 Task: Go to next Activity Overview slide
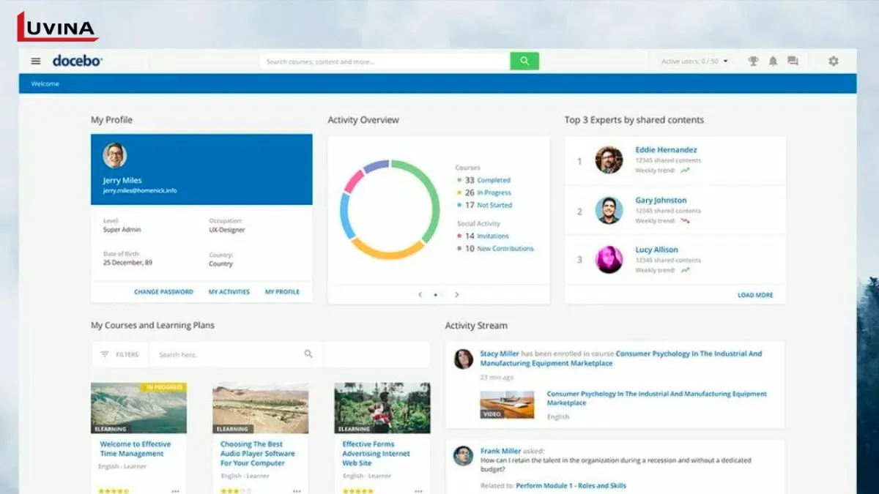click(456, 295)
